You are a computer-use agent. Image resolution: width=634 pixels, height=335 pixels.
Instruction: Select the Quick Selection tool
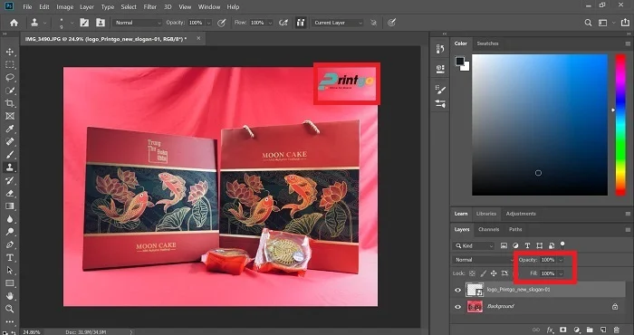(10, 91)
